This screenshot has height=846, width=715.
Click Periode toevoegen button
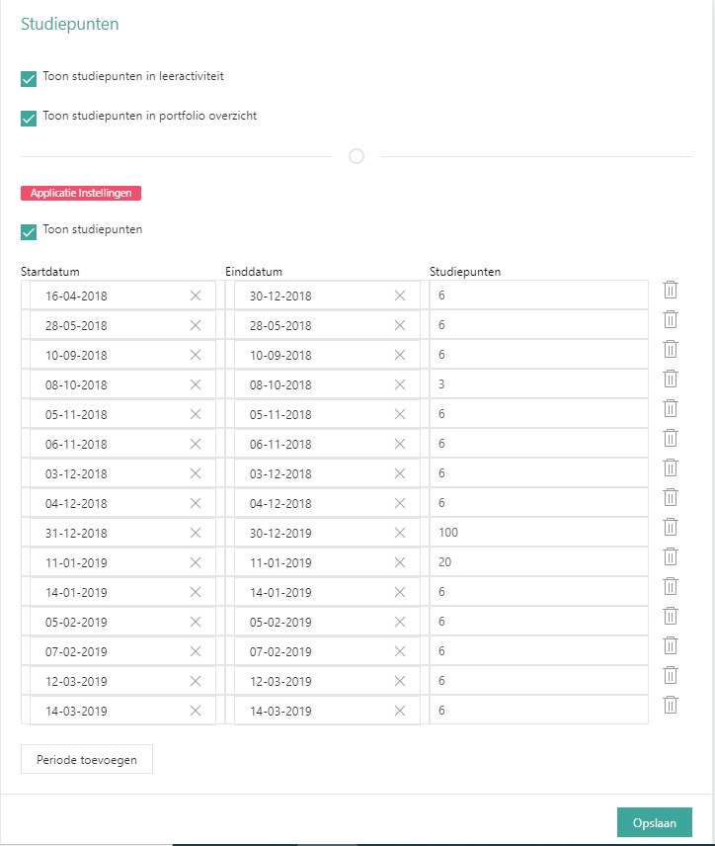click(87, 759)
